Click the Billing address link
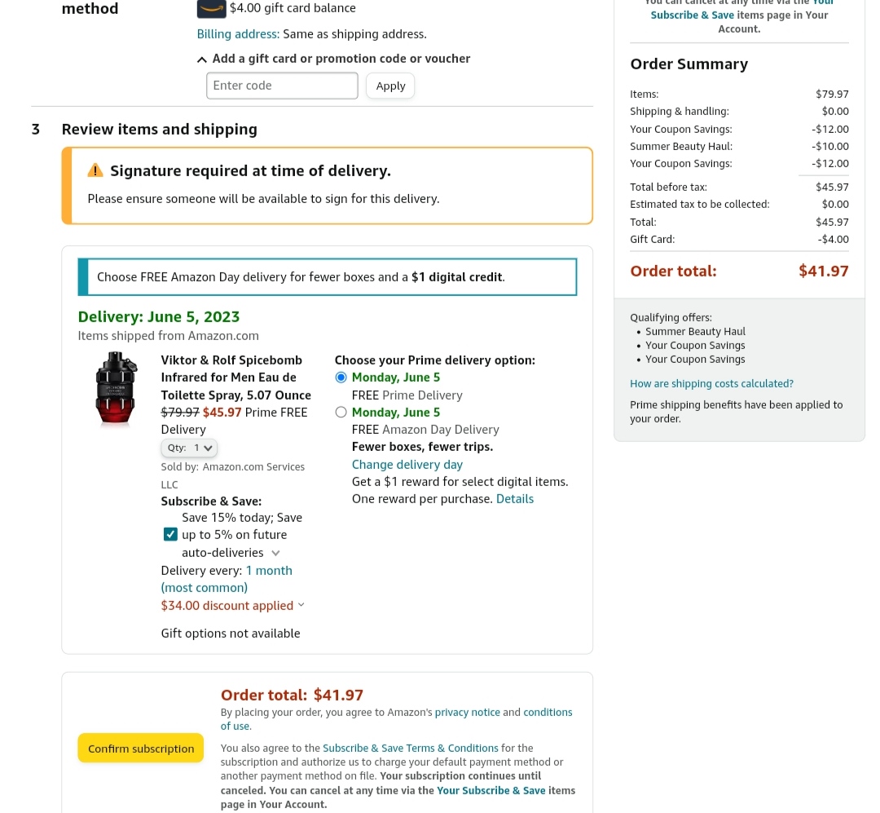Viewport: 880px width, 813px height. 238,34
